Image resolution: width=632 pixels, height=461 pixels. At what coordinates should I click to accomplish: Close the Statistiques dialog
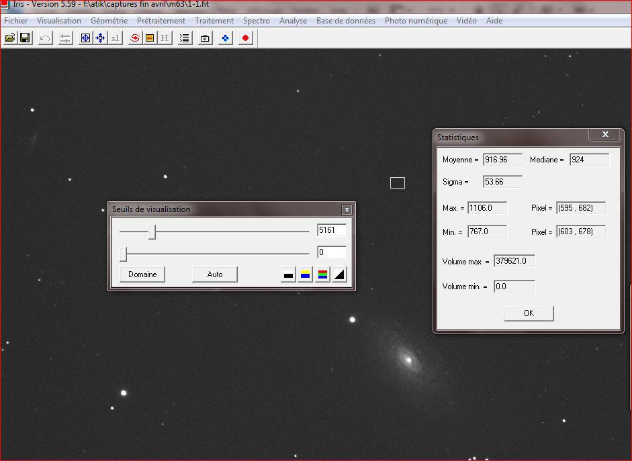coord(605,134)
